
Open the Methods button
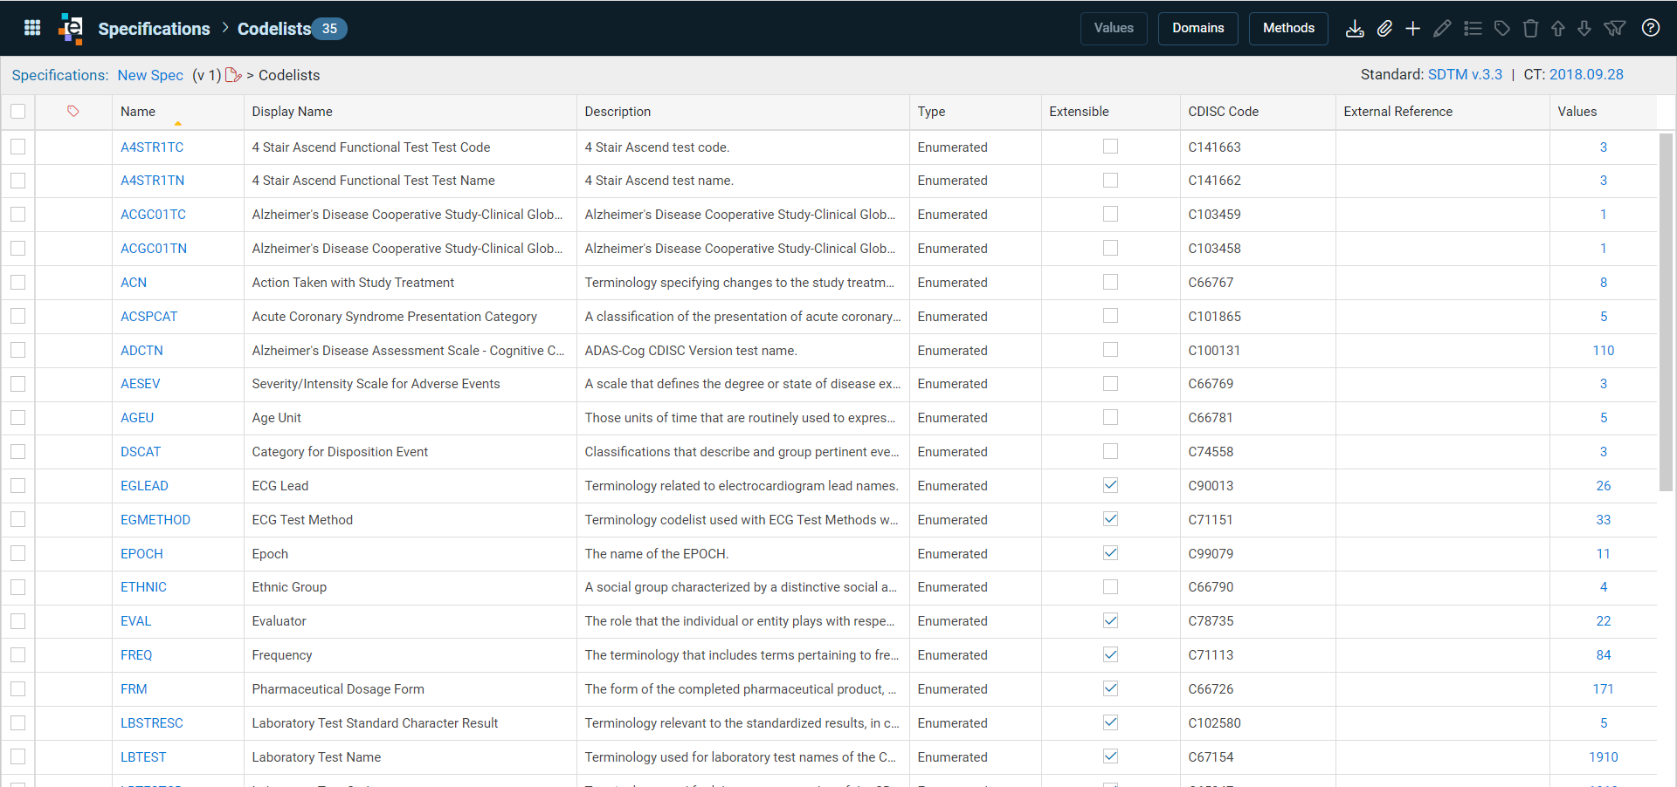tap(1288, 29)
